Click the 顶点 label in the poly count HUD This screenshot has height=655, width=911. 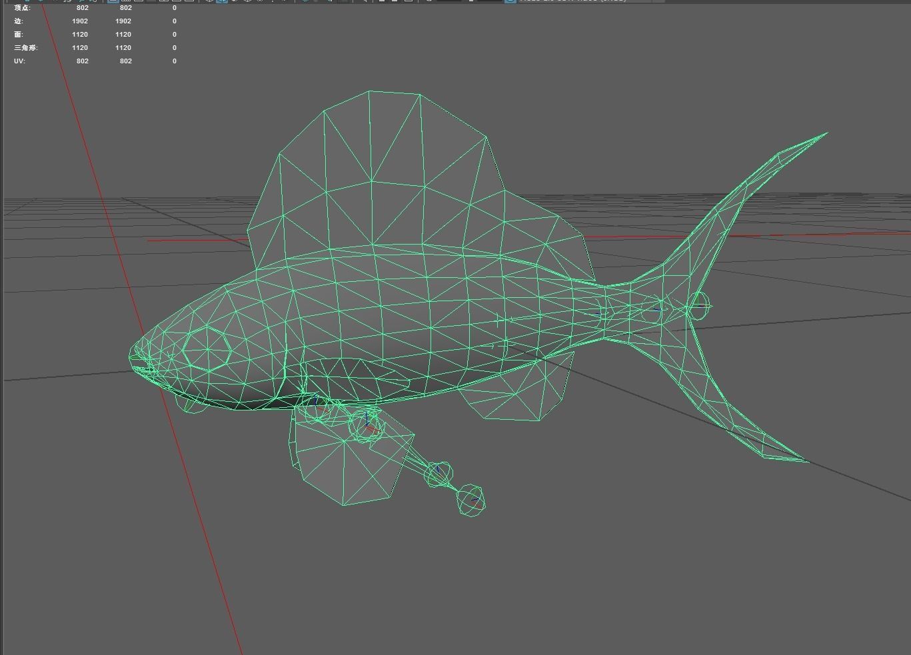[x=22, y=8]
